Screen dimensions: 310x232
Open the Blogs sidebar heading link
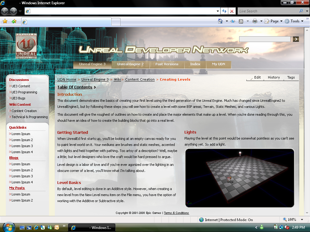click(x=14, y=158)
